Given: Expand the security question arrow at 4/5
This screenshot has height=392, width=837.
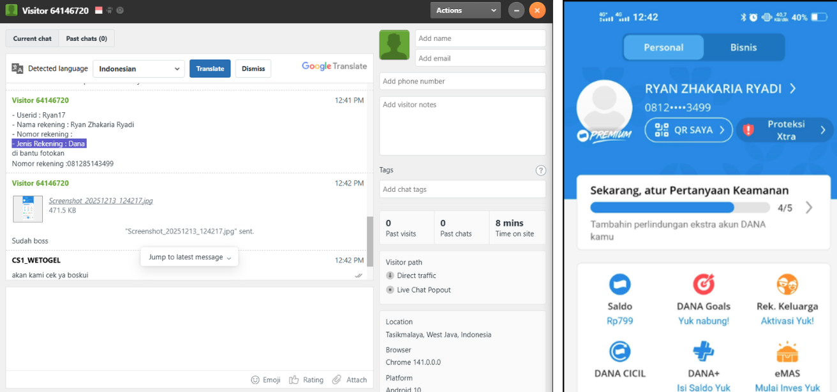Looking at the screenshot, I should pos(809,208).
